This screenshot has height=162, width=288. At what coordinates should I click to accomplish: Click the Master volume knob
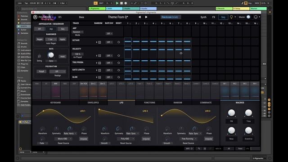248,17
